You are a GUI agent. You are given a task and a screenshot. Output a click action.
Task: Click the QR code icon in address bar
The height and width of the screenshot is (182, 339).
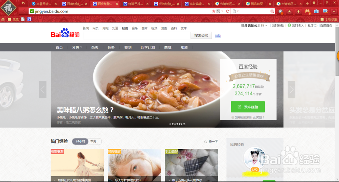218,11
